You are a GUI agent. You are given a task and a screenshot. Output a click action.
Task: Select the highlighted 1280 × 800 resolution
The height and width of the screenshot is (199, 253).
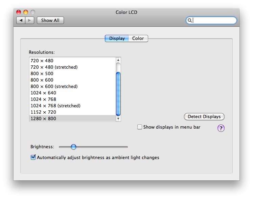pos(73,118)
